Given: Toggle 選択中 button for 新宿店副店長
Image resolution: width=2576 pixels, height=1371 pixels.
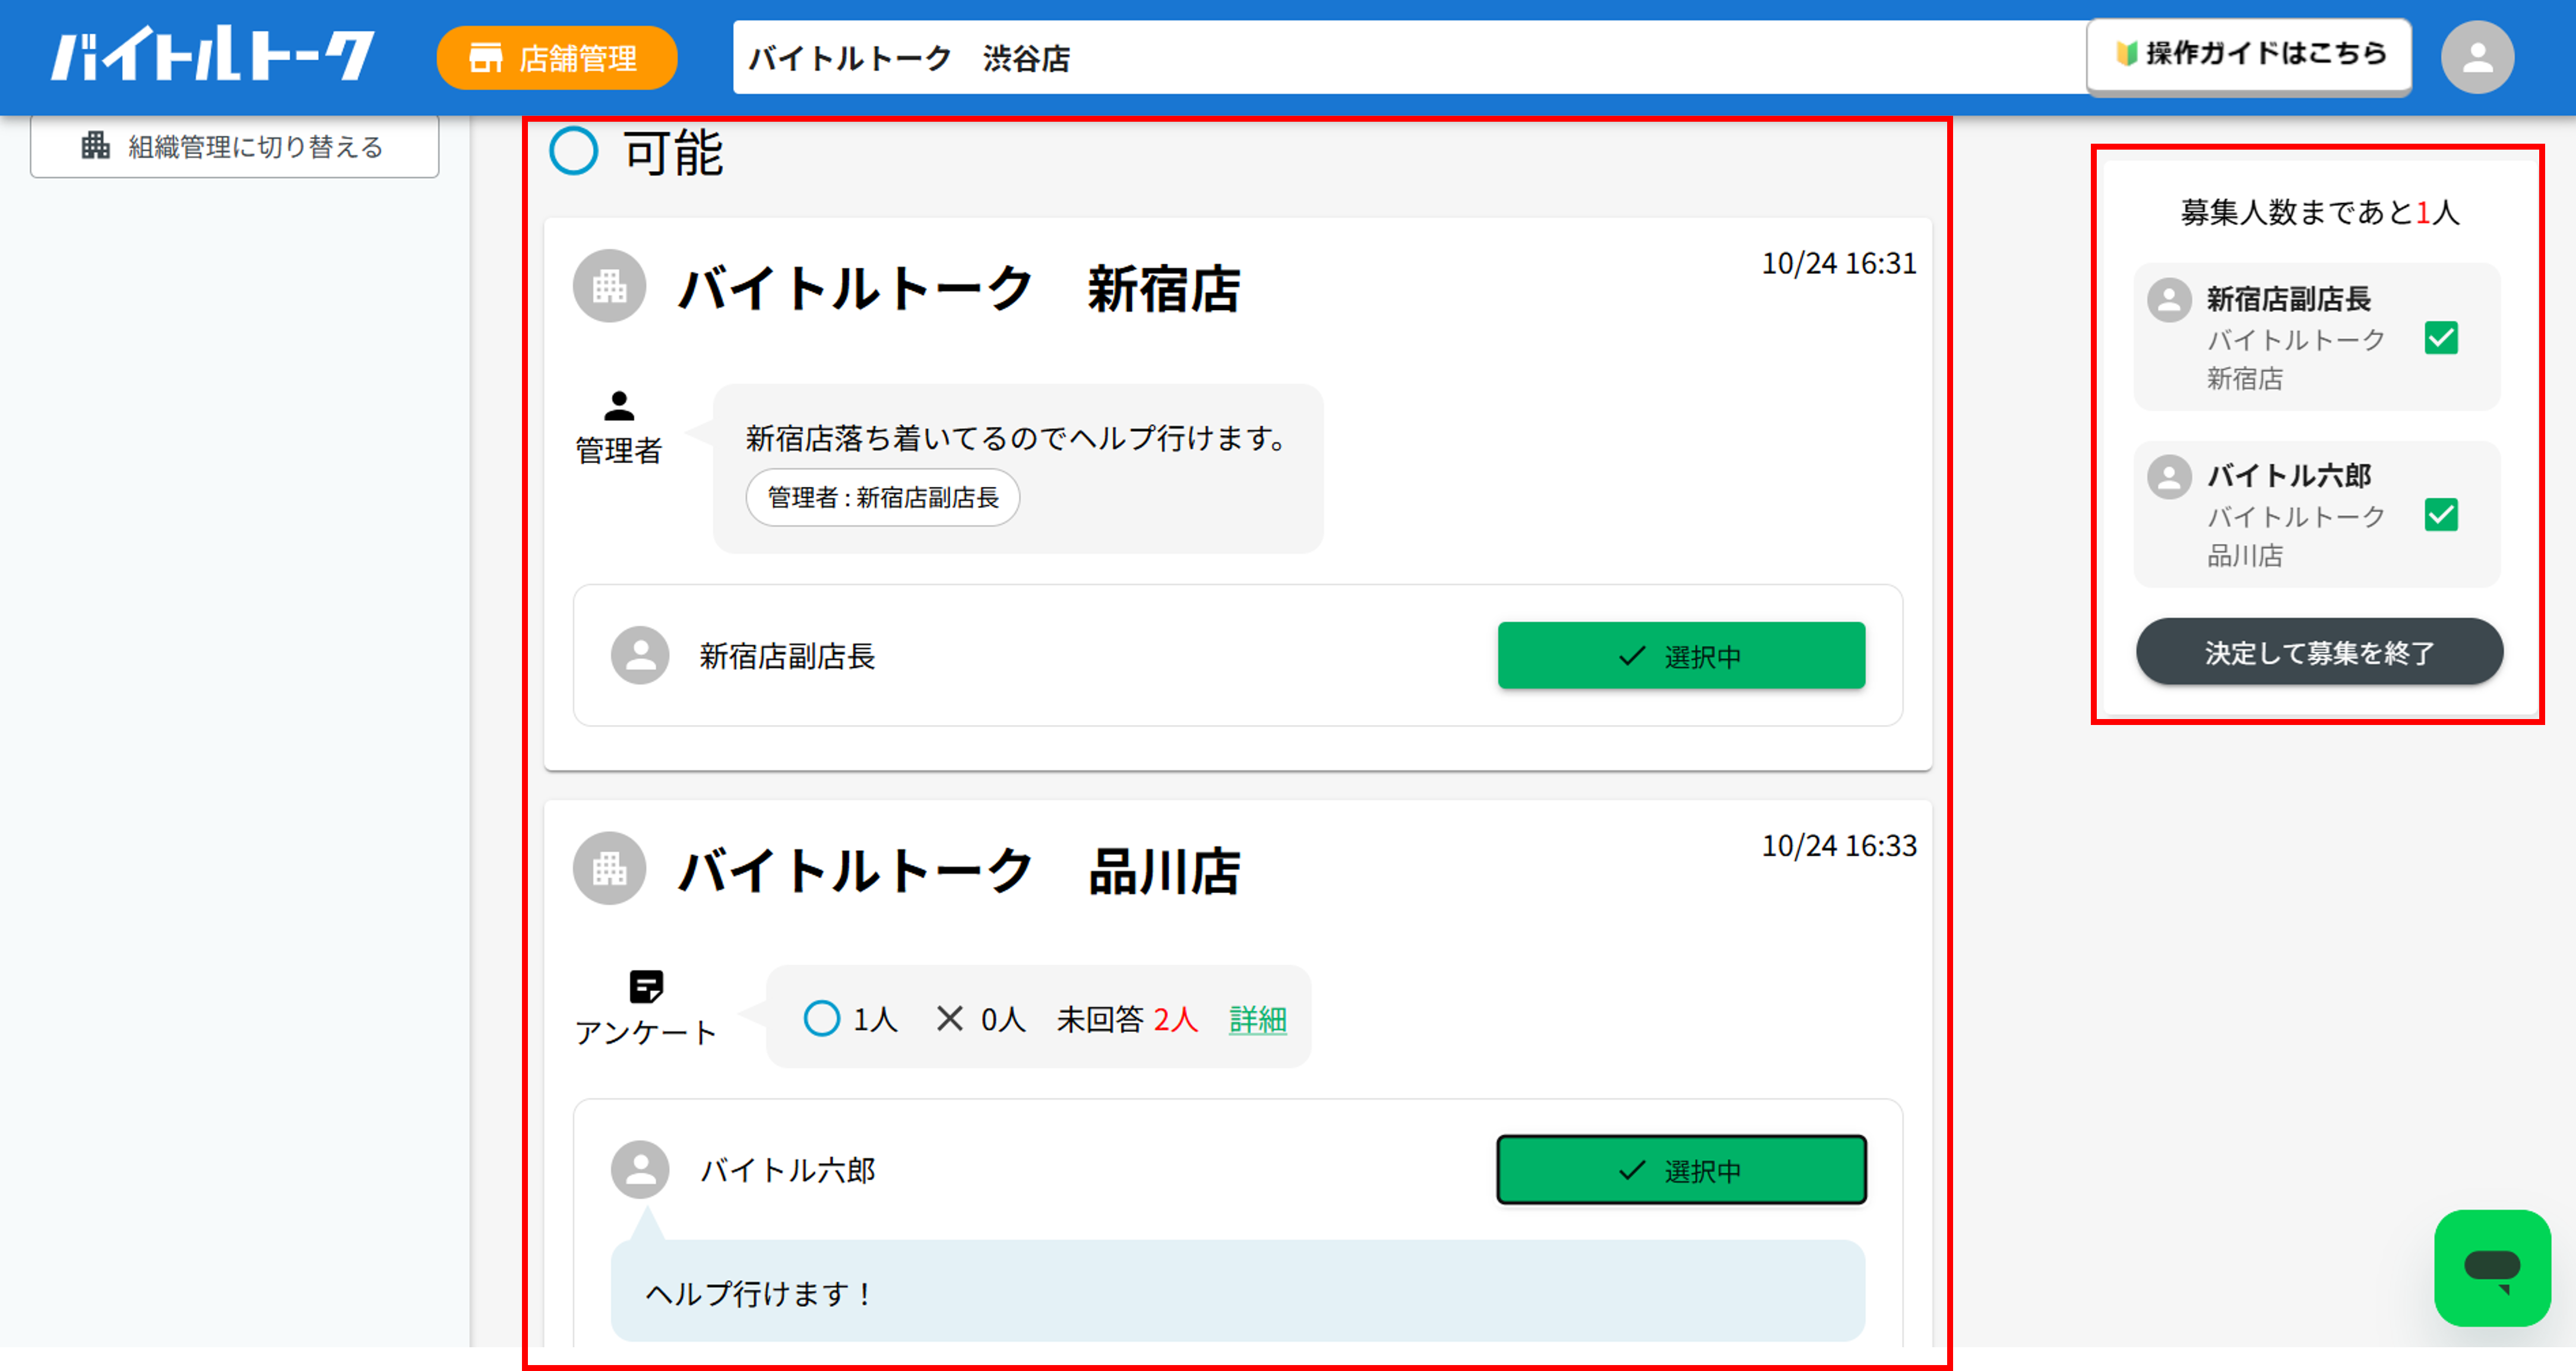Looking at the screenshot, I should [1681, 656].
